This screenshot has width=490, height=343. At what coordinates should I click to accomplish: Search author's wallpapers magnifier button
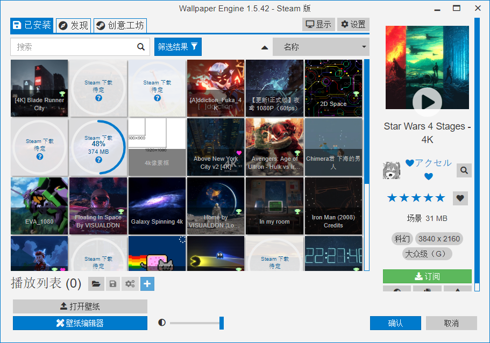click(464, 170)
